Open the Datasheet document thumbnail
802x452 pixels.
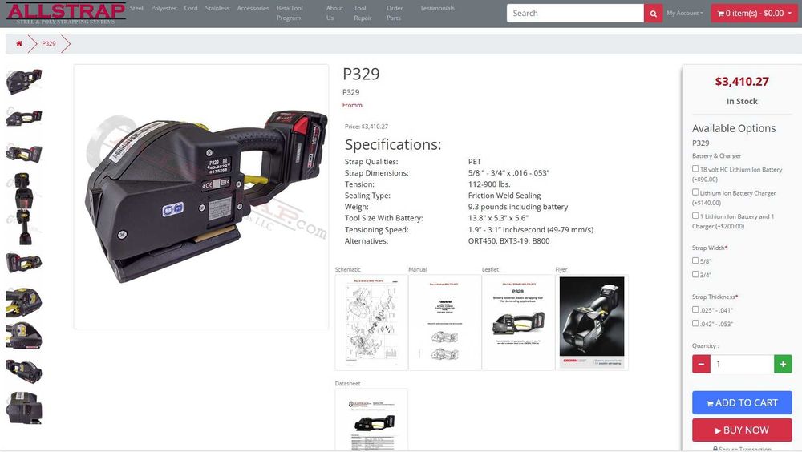click(371, 420)
